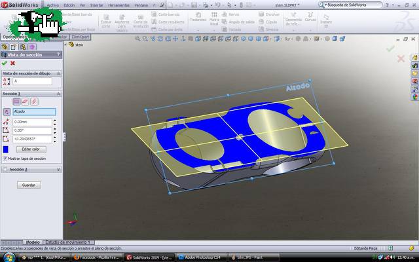Image resolution: width=419 pixels, height=262 pixels.
Task: Click Guardar button
Action: pos(29,185)
